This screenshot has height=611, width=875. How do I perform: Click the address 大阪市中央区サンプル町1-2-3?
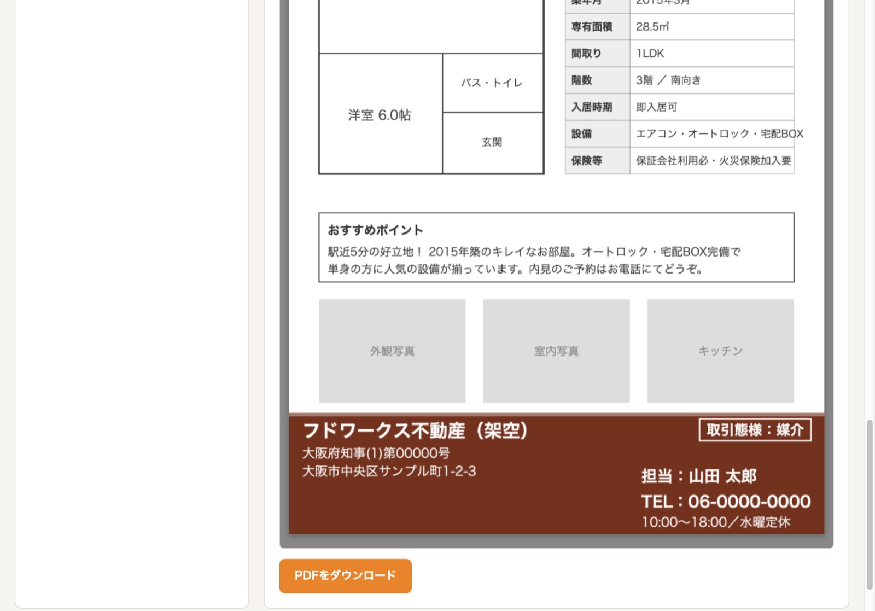click(389, 471)
